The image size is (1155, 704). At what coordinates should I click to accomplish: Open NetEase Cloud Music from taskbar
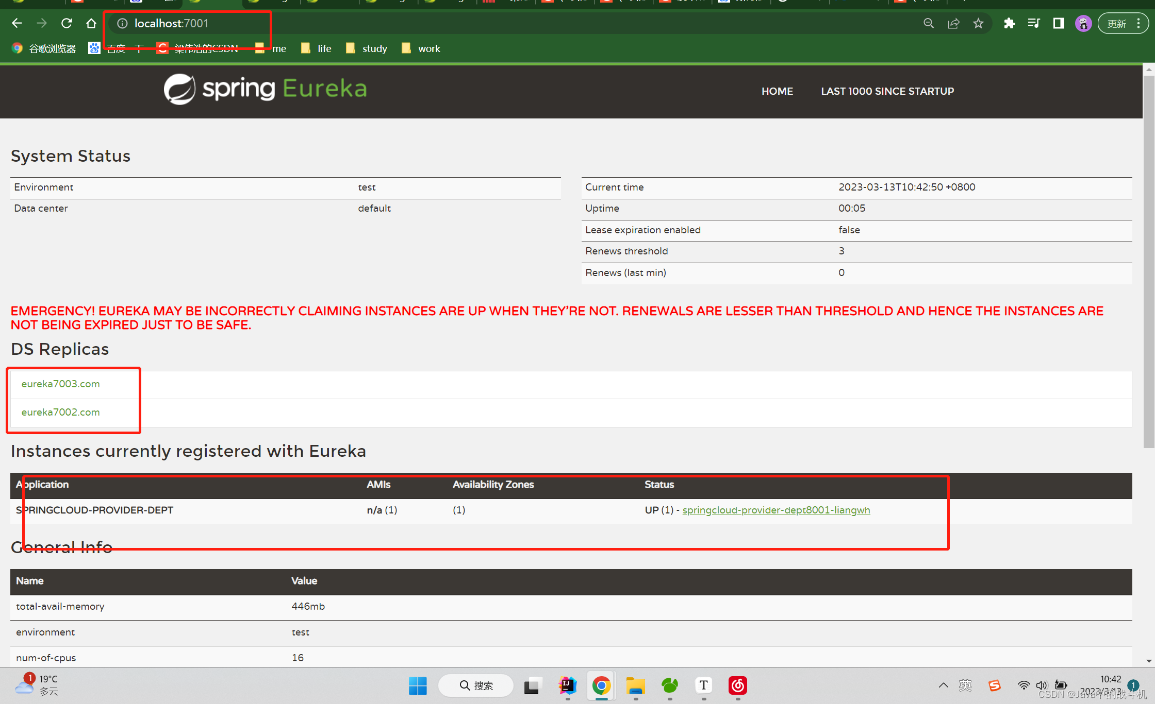(x=738, y=685)
